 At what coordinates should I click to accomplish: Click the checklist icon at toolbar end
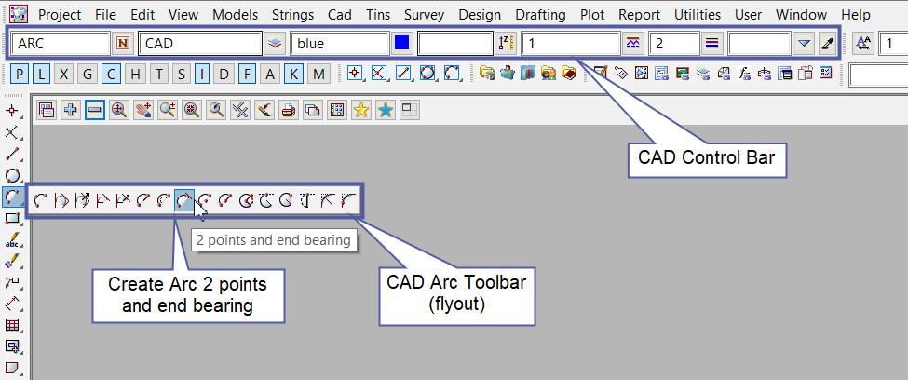click(826, 74)
